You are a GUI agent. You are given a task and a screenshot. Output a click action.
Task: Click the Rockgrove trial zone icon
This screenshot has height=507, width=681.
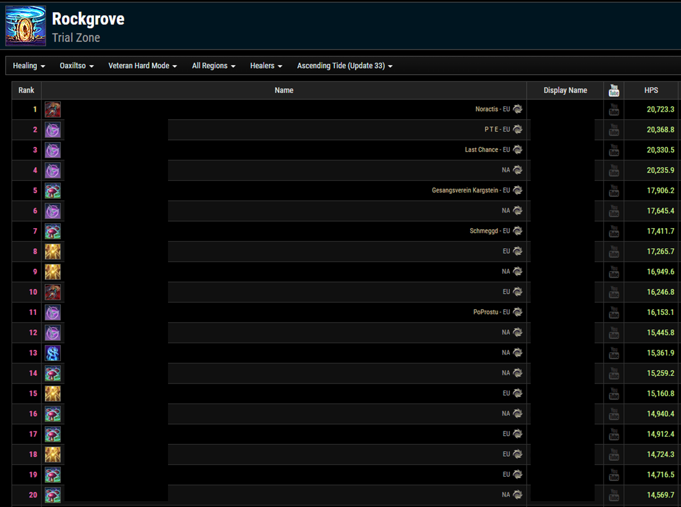click(25, 25)
